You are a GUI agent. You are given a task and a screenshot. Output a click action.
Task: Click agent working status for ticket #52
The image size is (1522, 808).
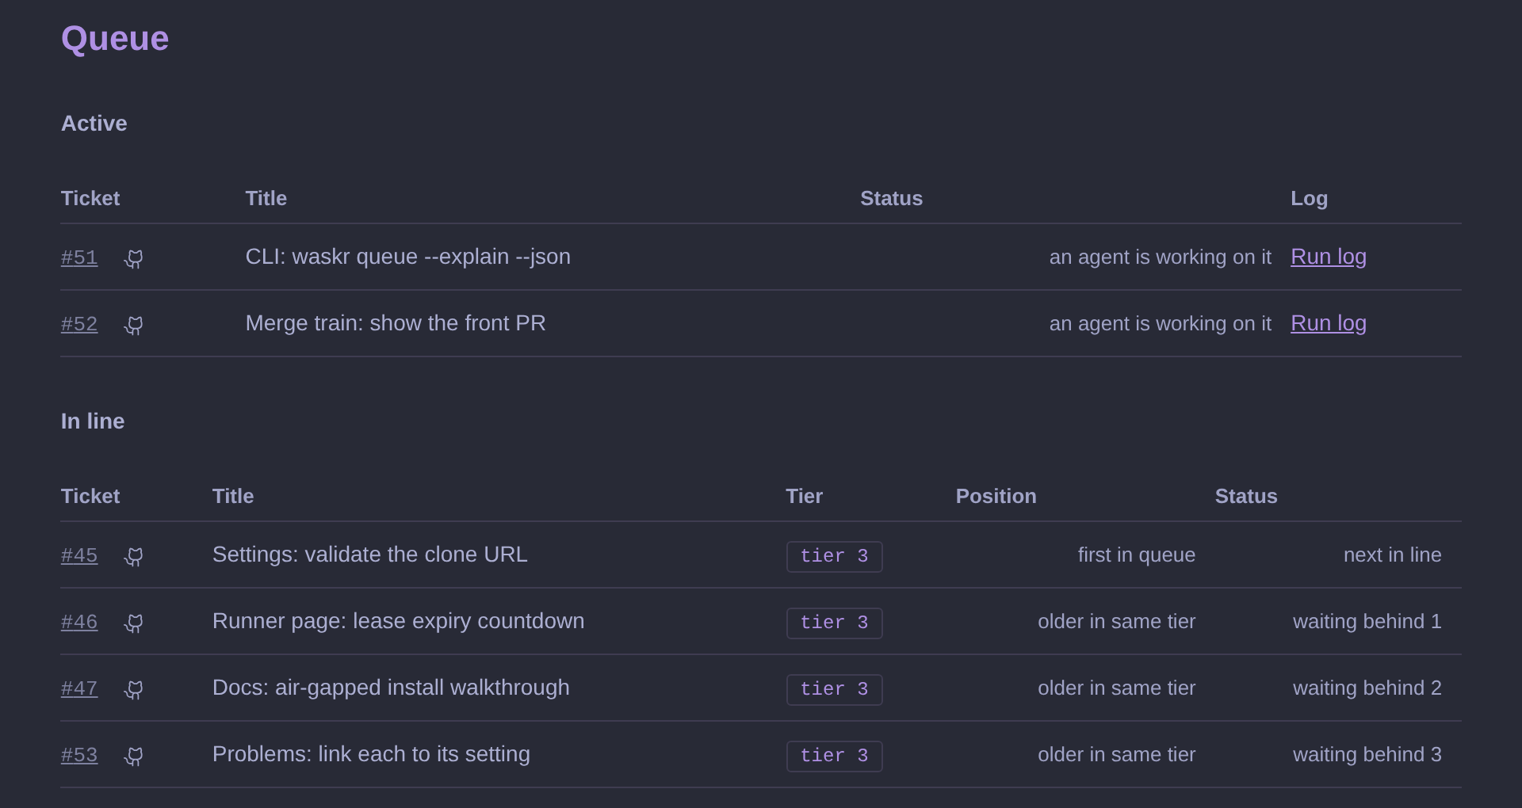1161,324
